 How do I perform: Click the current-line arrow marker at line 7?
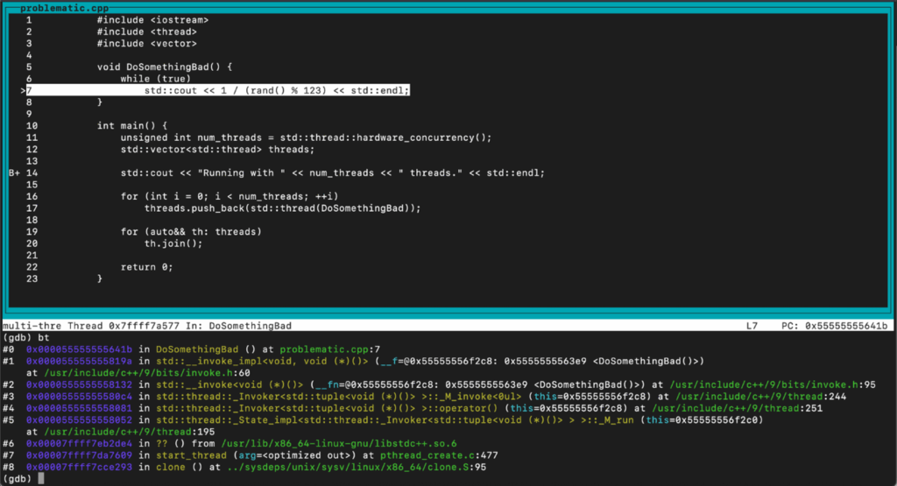[x=23, y=90]
